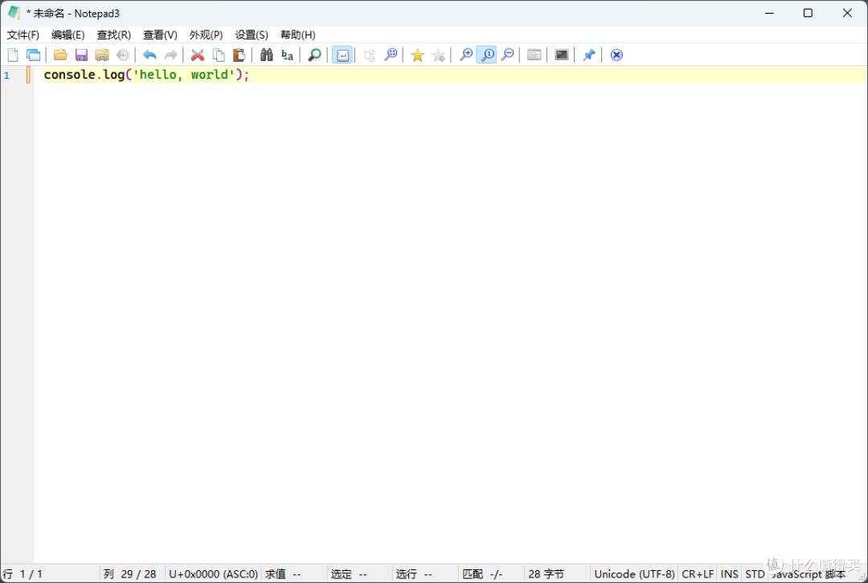Screen dimensions: 868x583
Task: Click the black console window icon
Action: (561, 55)
